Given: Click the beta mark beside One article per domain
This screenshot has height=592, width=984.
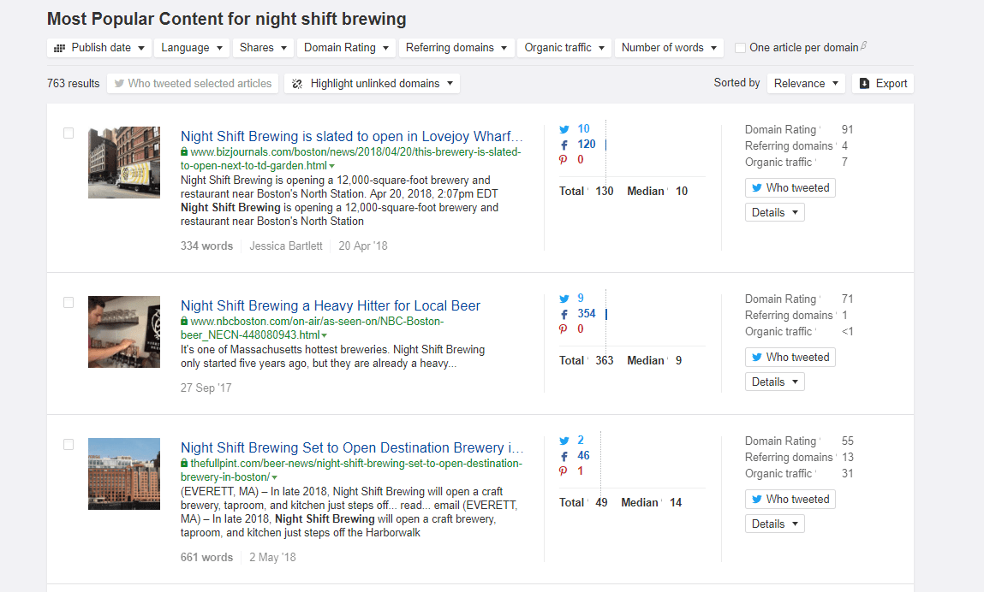Looking at the screenshot, I should (x=863, y=45).
